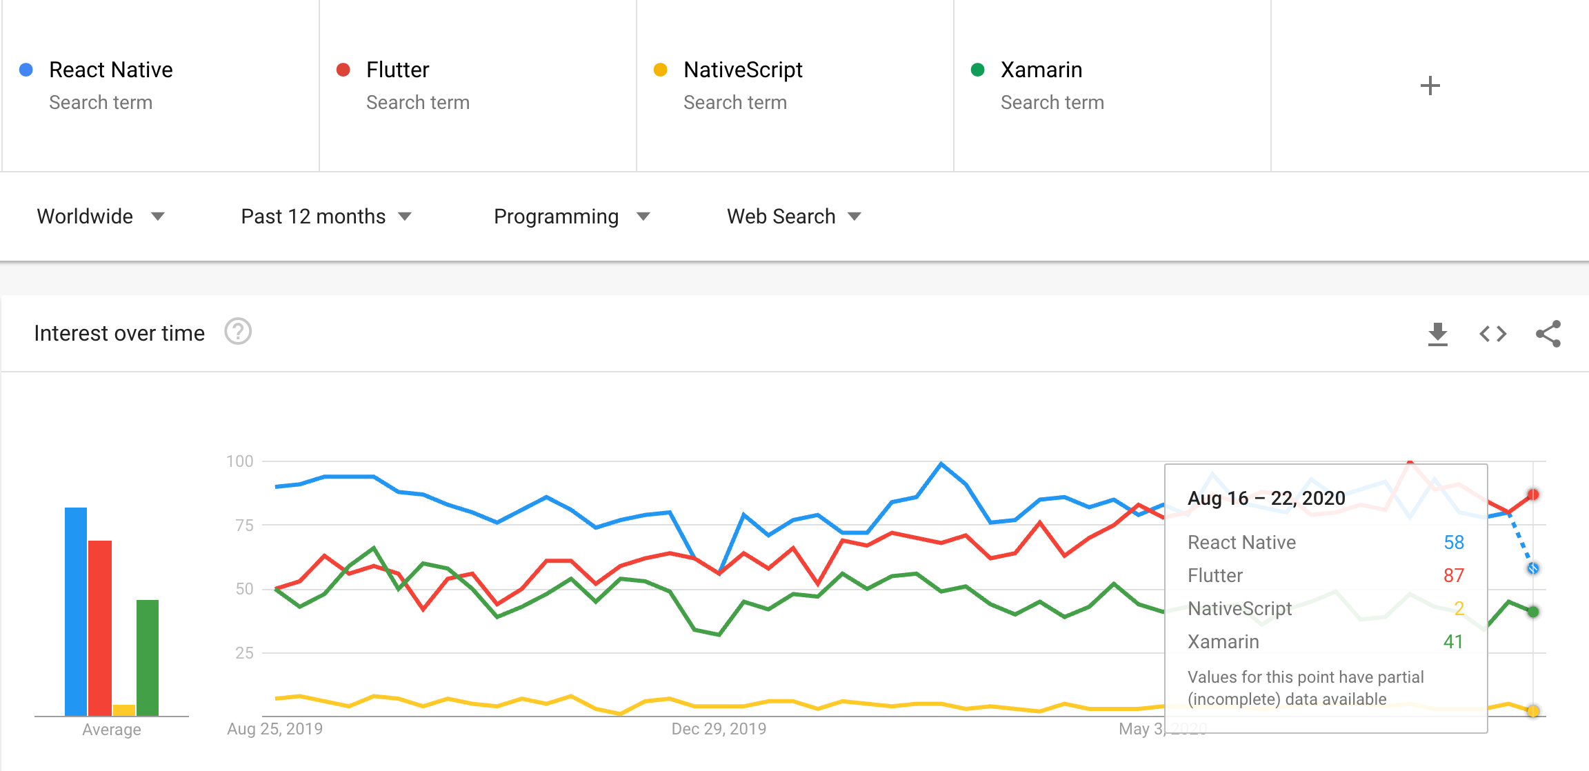Edit the Flutter search term box

[x=478, y=86]
